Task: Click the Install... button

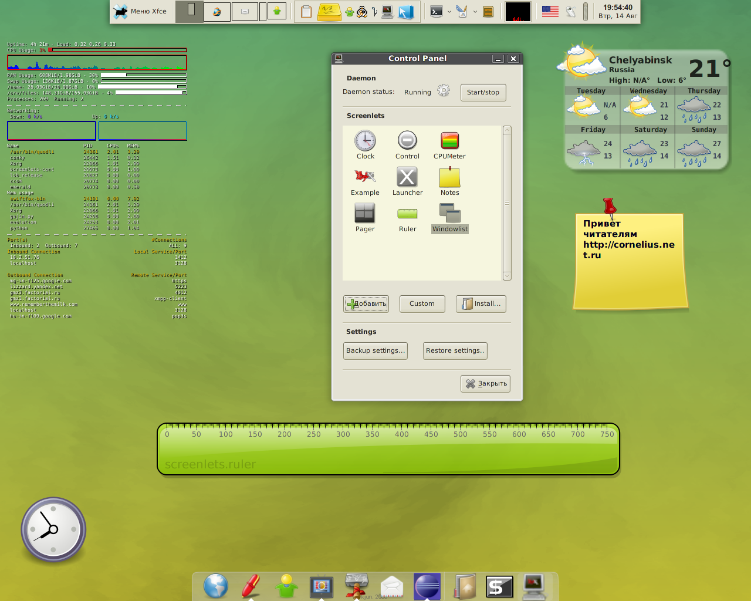Action: (481, 303)
